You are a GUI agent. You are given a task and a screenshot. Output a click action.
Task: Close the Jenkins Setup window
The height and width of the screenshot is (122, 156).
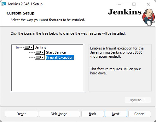pyautogui.click(x=148, y=4)
